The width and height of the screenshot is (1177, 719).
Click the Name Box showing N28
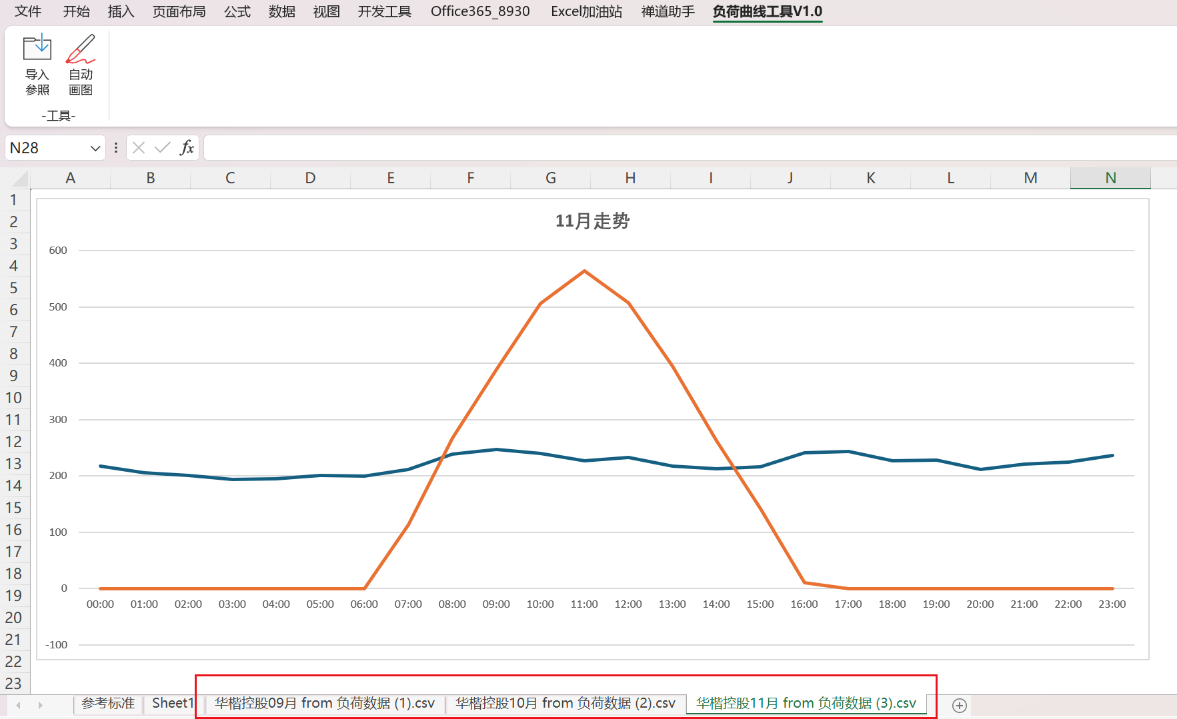[x=55, y=148]
